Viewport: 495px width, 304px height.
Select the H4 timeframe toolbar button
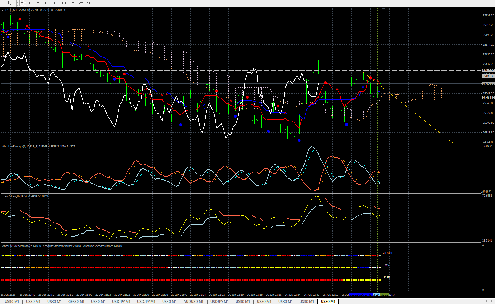tap(64, 3)
